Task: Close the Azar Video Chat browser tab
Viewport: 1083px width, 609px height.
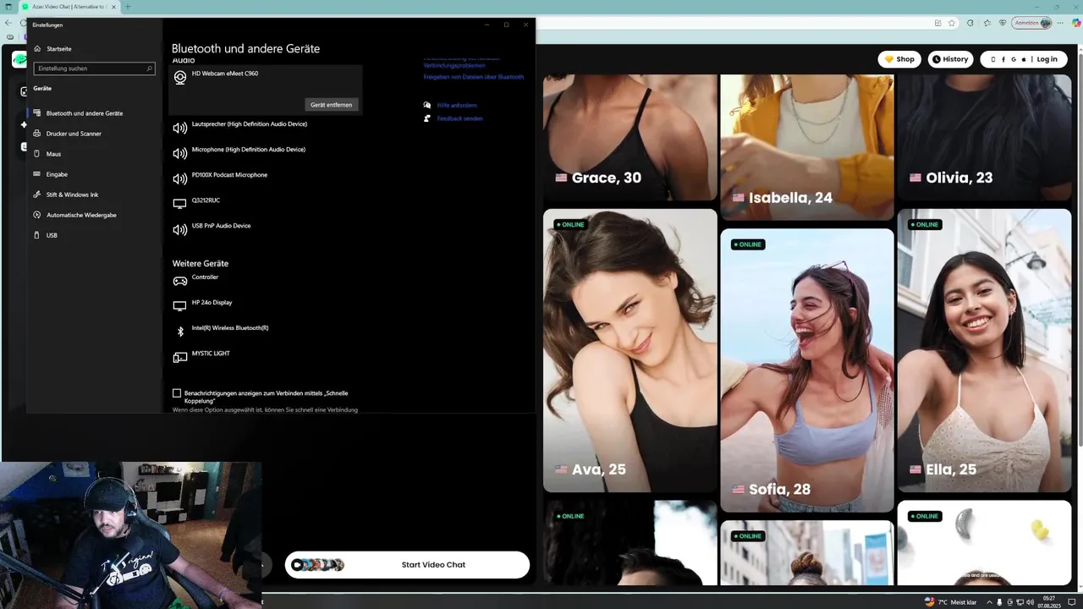Action: [x=115, y=7]
